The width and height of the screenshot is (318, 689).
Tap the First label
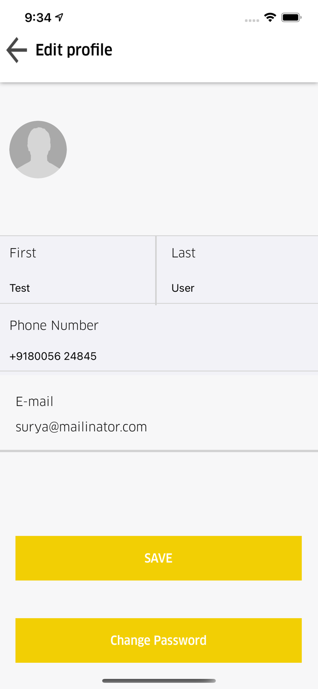pos(23,253)
